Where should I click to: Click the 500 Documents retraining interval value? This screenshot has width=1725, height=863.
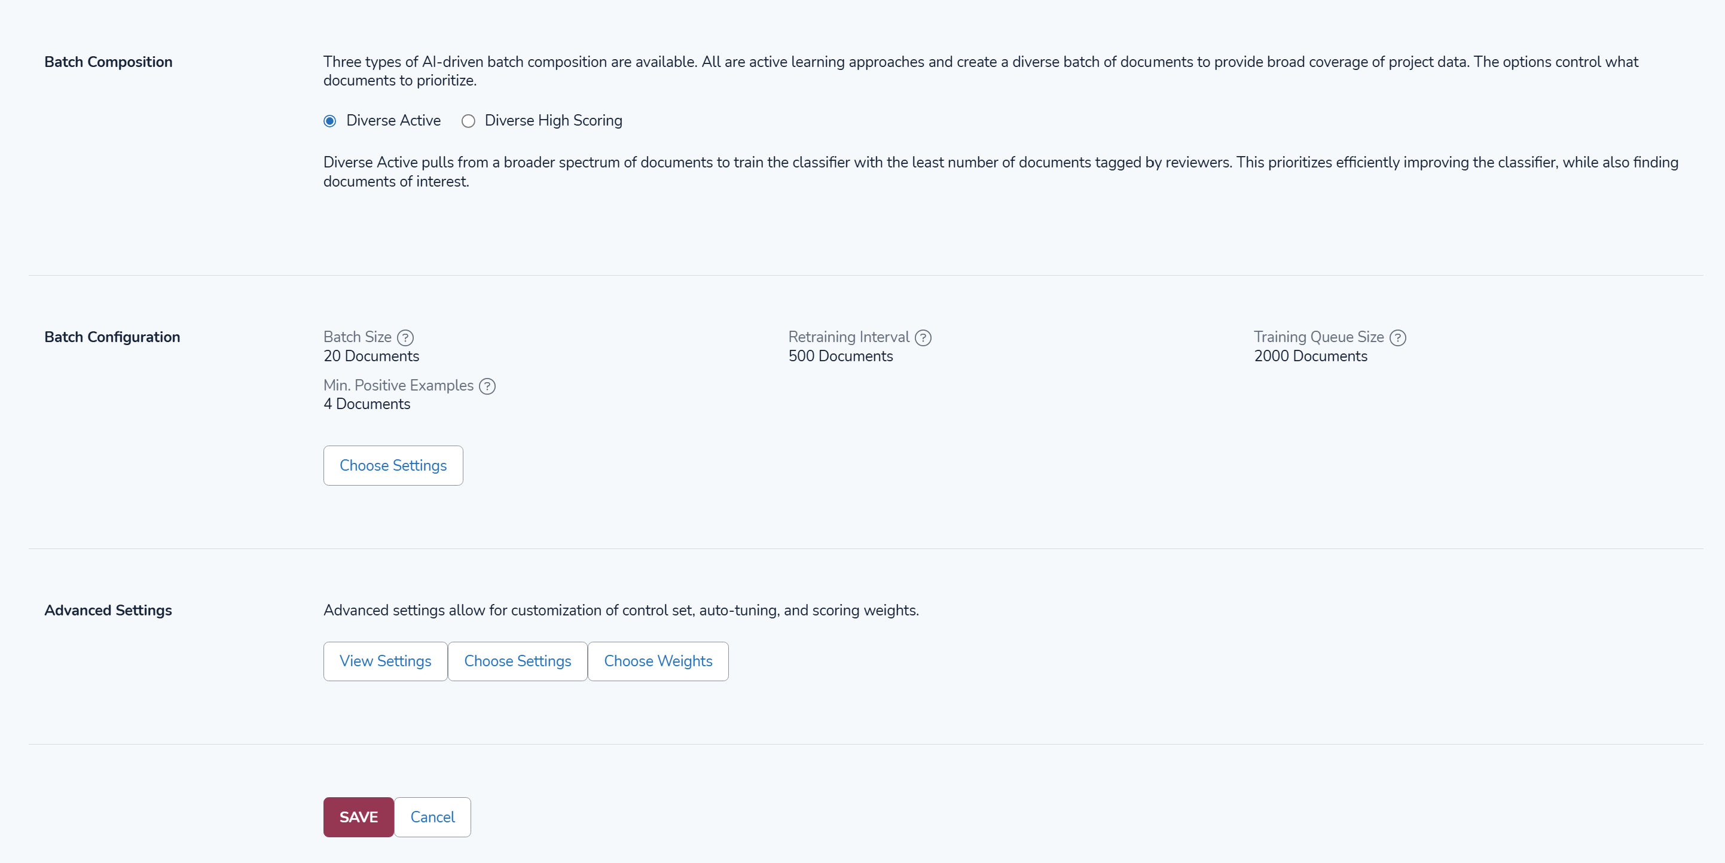tap(841, 356)
